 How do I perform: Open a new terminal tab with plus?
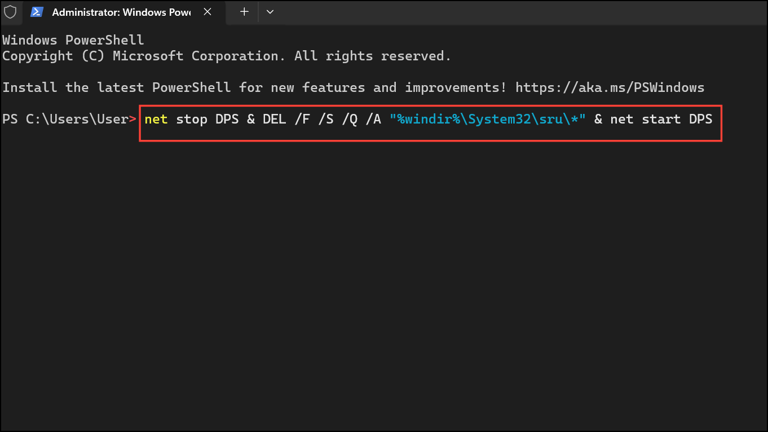pos(244,12)
